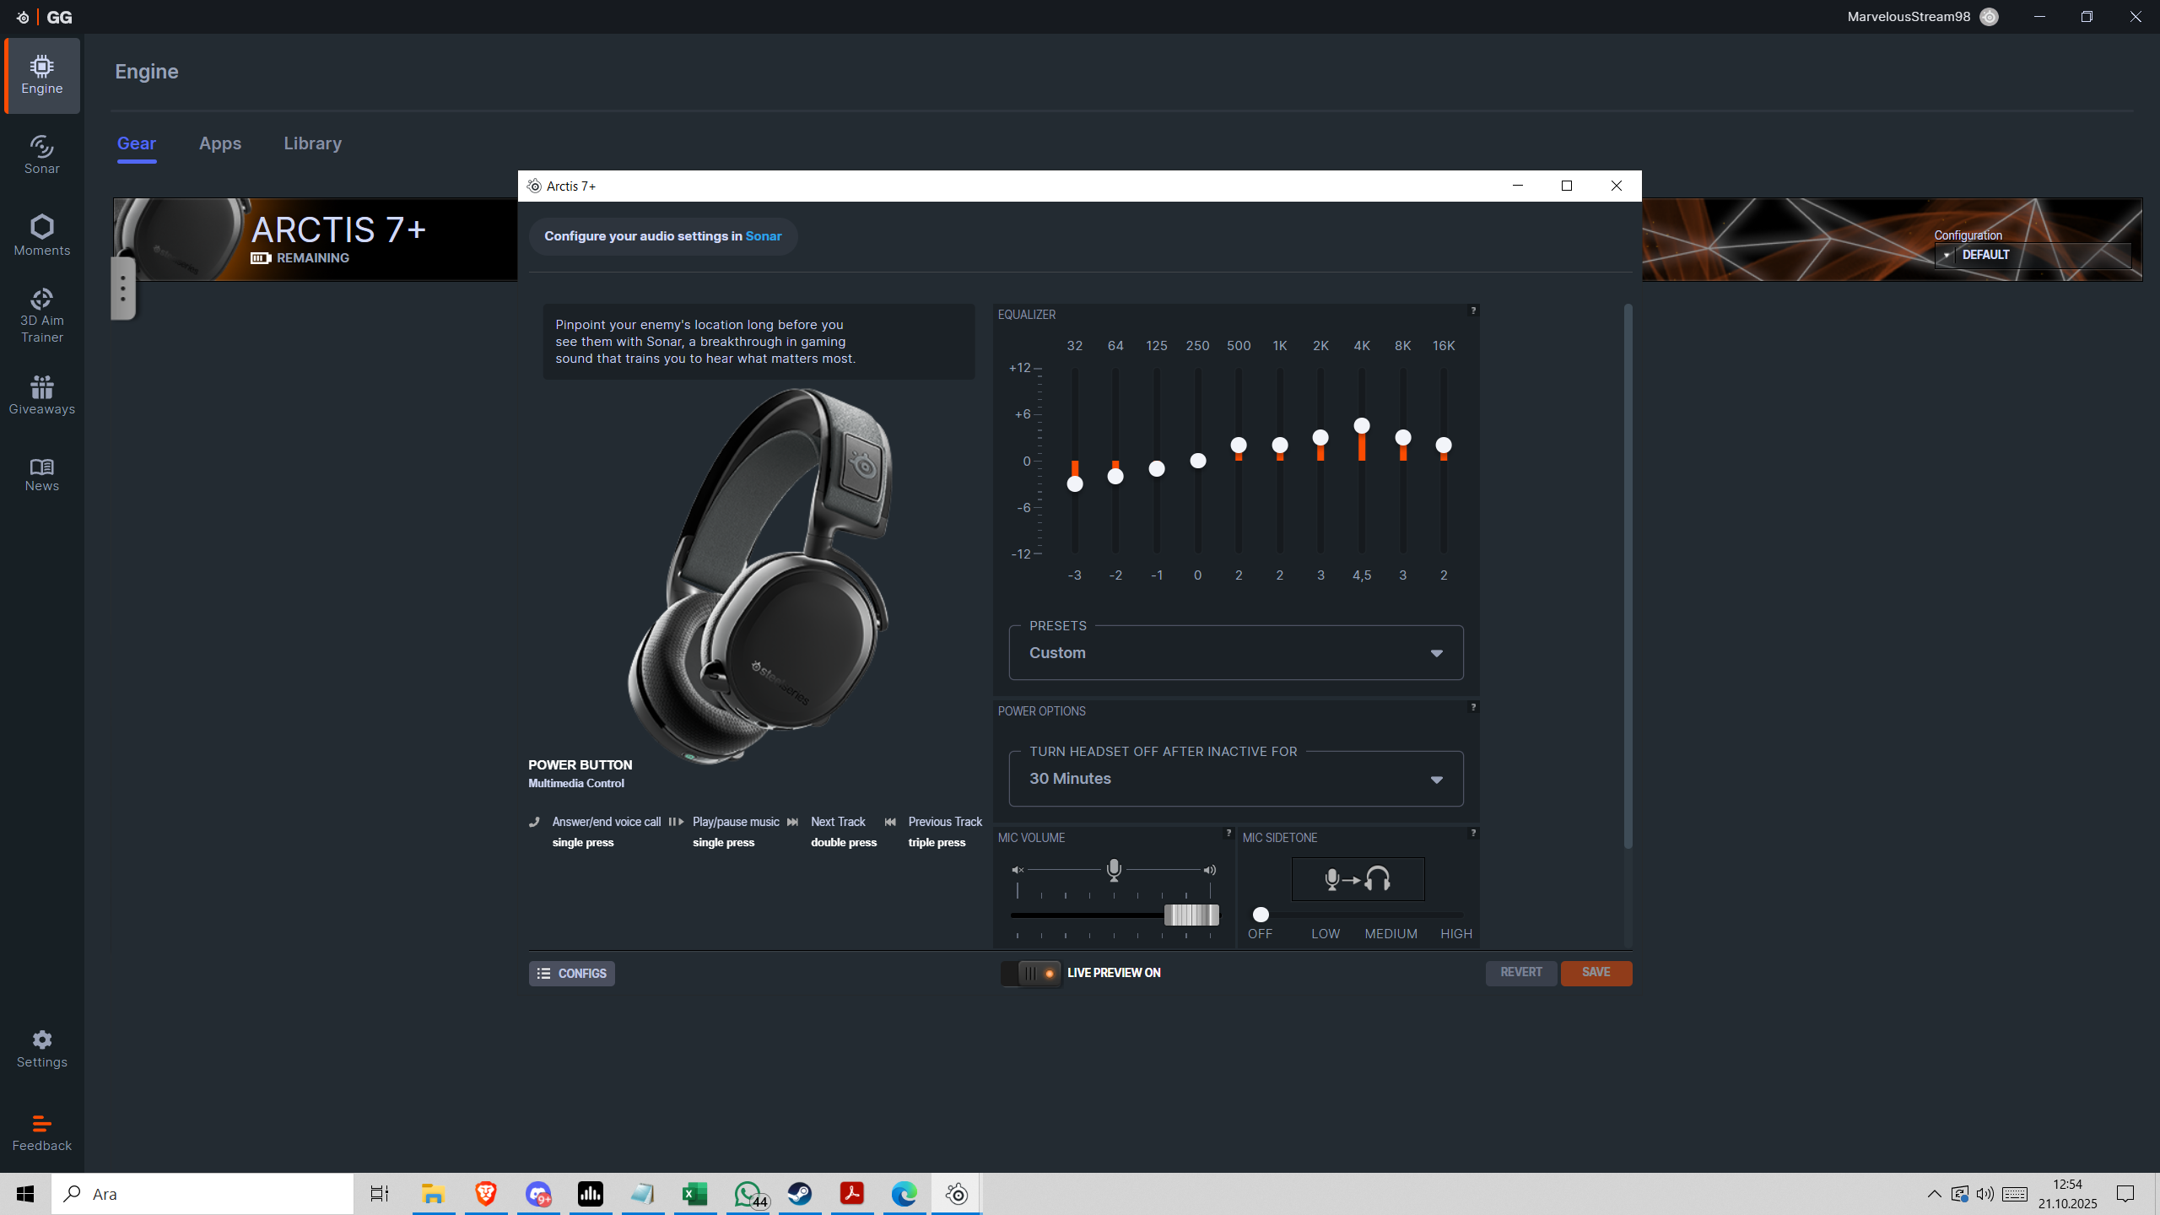Image resolution: width=2160 pixels, height=1215 pixels.
Task: Click the mic volume loud speaker icon
Action: click(x=1210, y=870)
